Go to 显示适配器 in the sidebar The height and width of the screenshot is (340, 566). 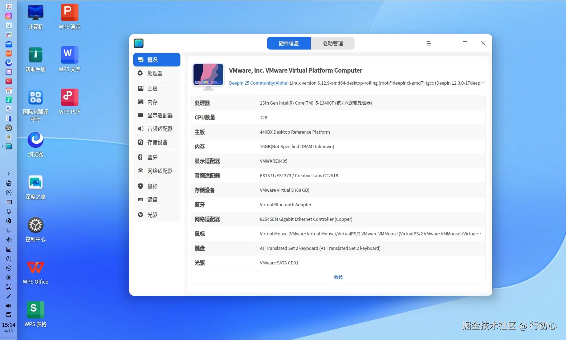click(x=157, y=116)
